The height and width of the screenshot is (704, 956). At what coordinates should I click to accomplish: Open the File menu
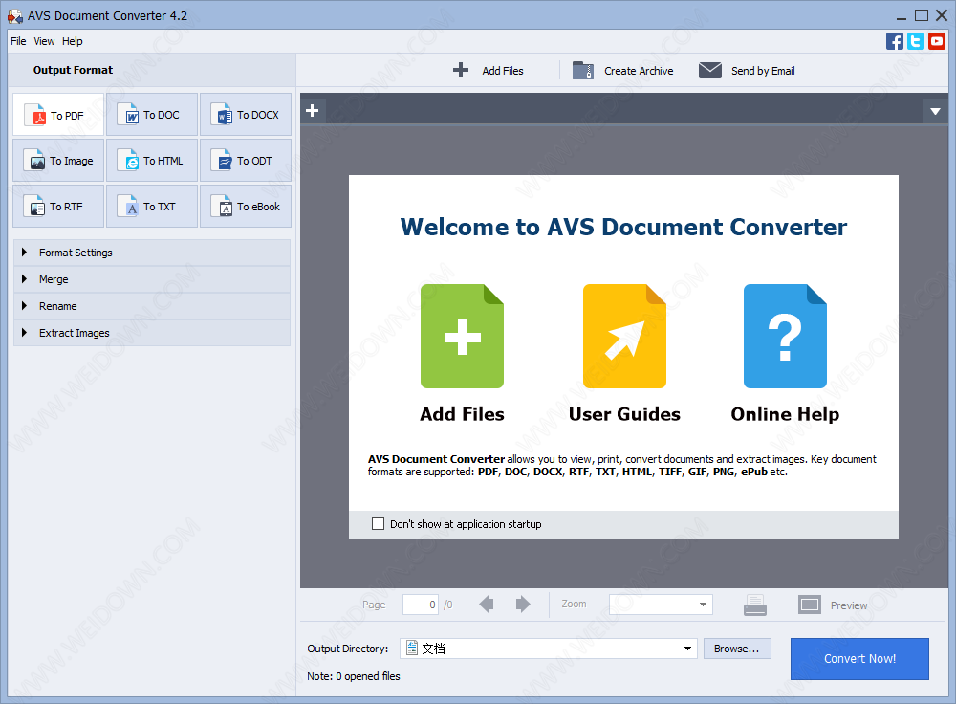click(x=18, y=41)
